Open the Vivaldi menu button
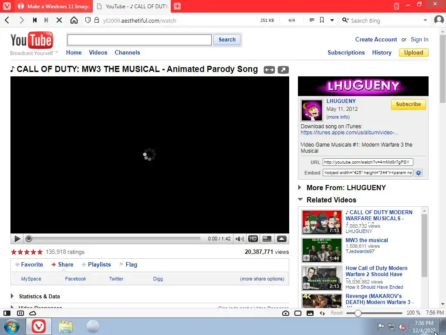The image size is (446, 335). (x=7, y=6)
